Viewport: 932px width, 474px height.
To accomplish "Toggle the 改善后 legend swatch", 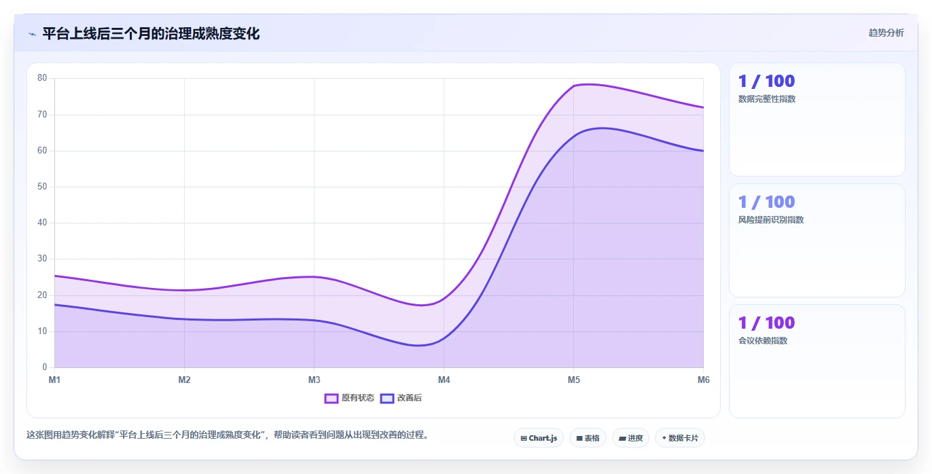I will click(387, 398).
